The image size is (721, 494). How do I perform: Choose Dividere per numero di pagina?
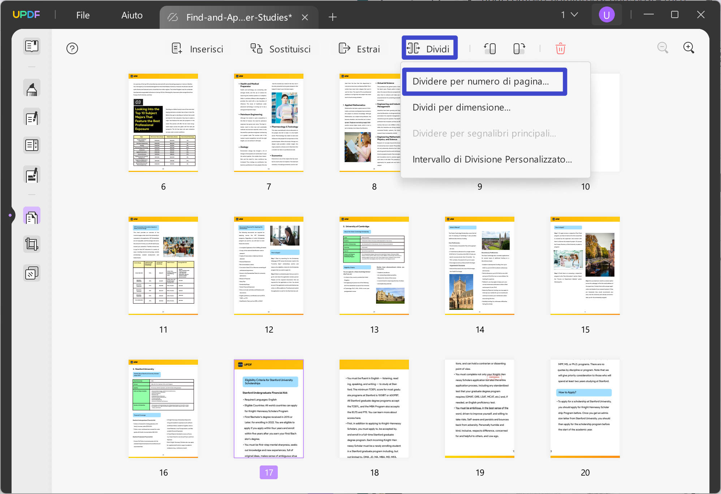tap(480, 82)
